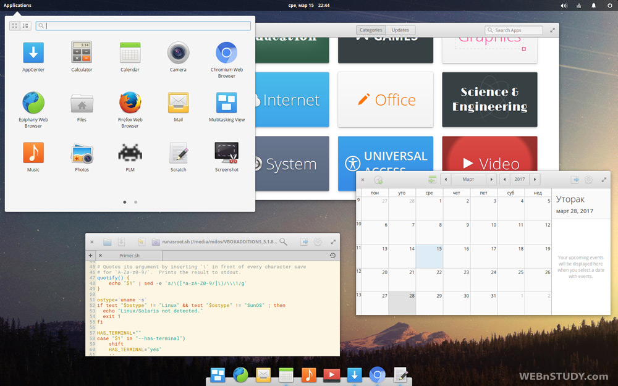Open the sound indicator in the top panel
618x386 pixels.
pos(564,6)
